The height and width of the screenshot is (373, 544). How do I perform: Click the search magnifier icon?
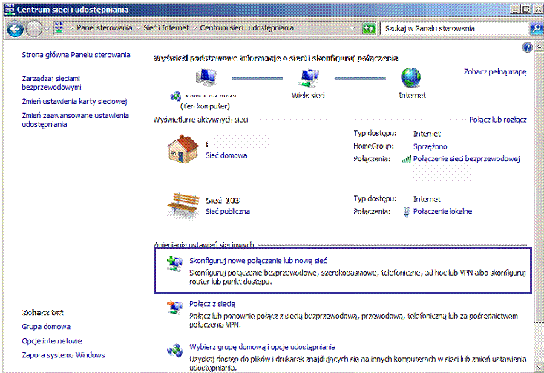pyautogui.click(x=536, y=28)
